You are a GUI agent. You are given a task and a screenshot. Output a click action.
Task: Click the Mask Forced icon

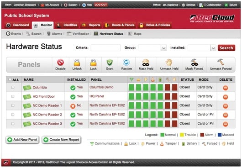click(x=194, y=63)
